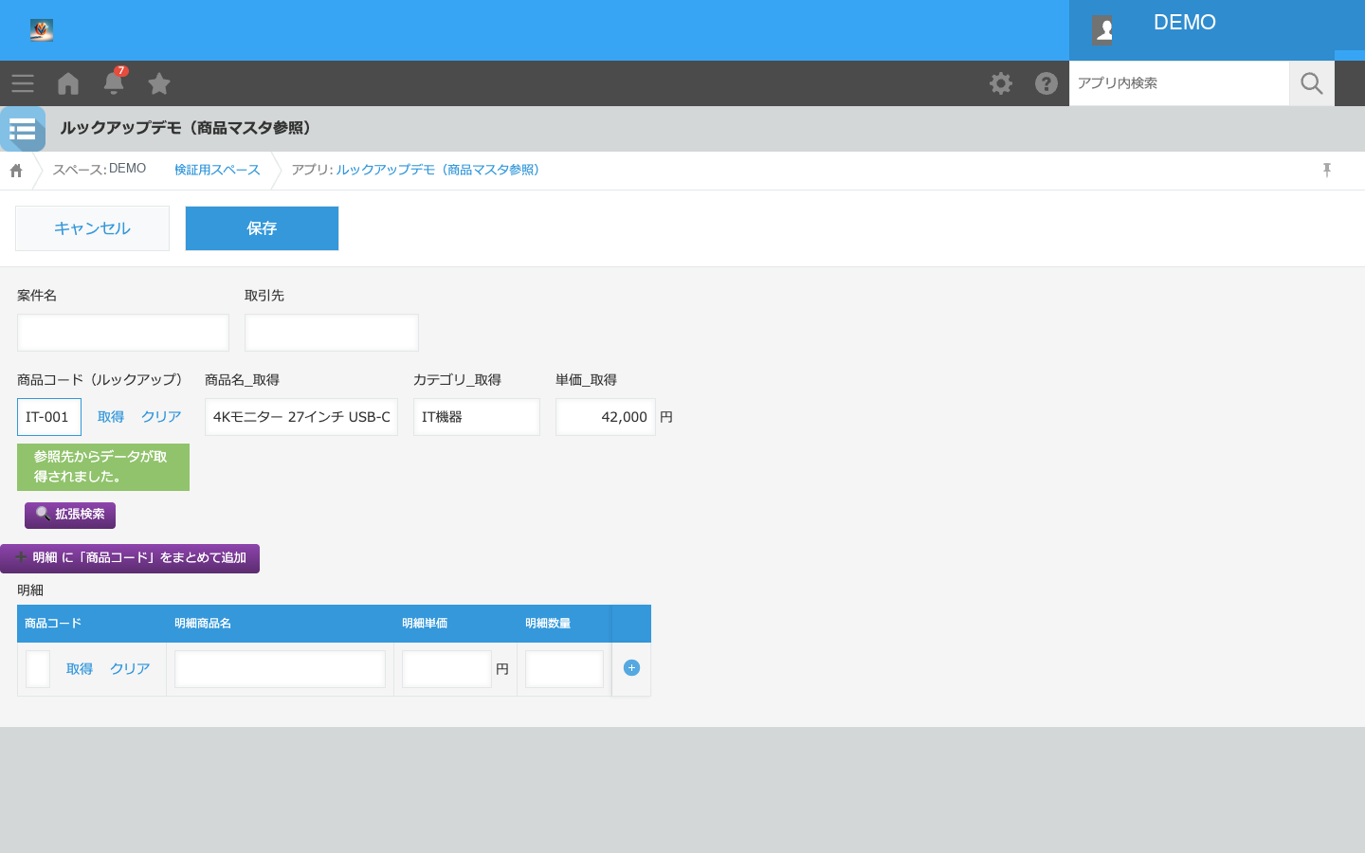This screenshot has width=1365, height=853.
Task: Open the hamburger navigation menu
Action: pyautogui.click(x=23, y=83)
